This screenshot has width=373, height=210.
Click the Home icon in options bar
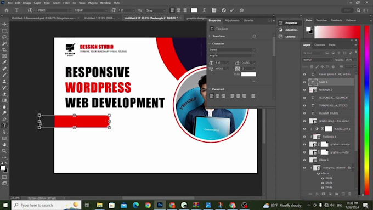point(7,10)
